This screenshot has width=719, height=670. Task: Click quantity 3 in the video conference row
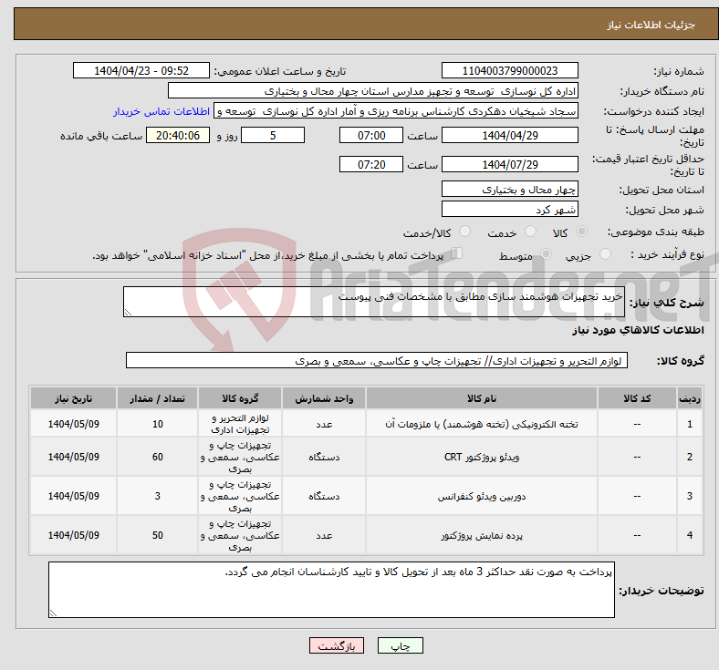[157, 496]
